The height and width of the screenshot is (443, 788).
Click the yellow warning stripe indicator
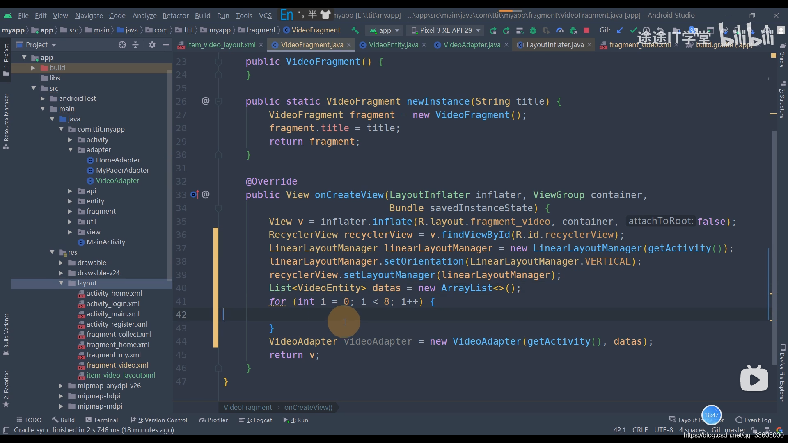point(773,55)
